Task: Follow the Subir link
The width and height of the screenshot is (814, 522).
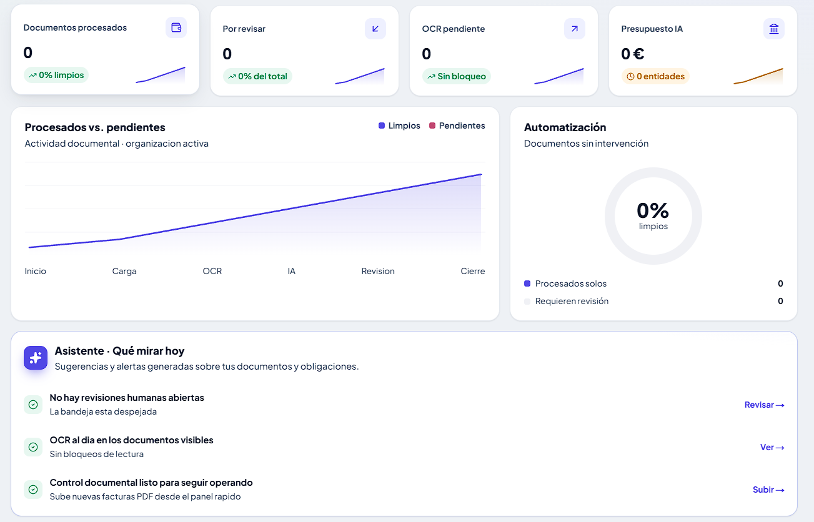Action: (x=768, y=490)
